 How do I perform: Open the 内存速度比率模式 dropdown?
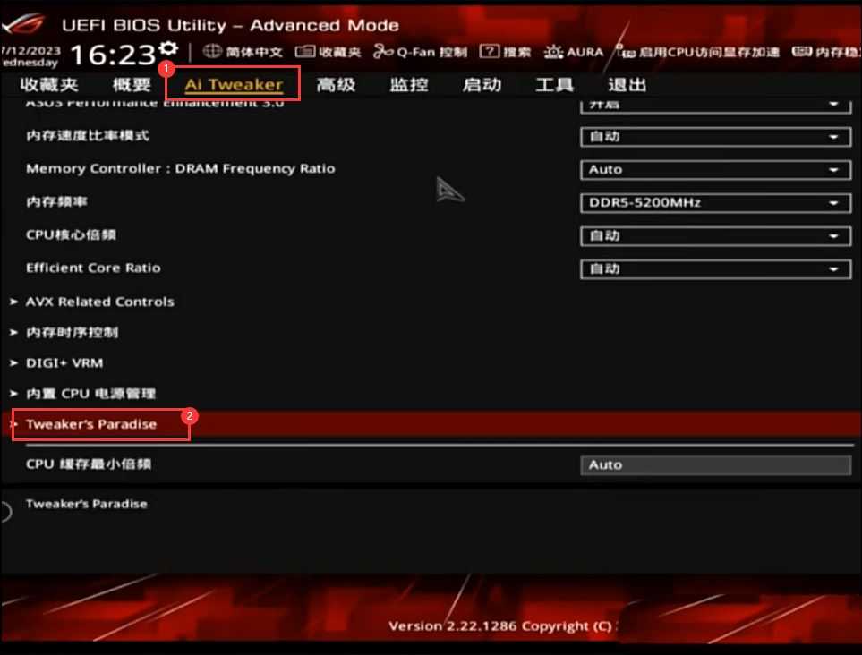(715, 136)
